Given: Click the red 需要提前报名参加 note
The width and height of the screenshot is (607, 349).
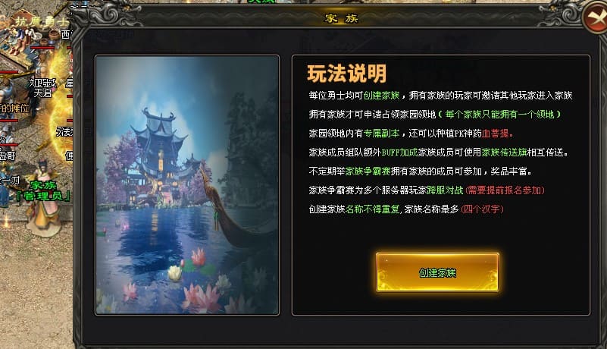Looking at the screenshot, I should click(x=505, y=190).
